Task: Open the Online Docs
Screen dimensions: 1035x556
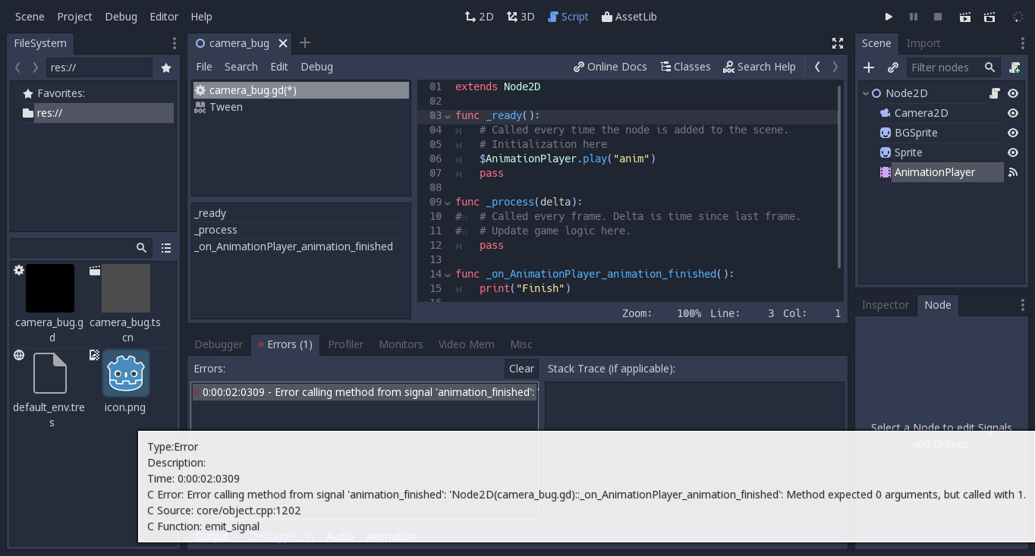Action: click(x=610, y=67)
